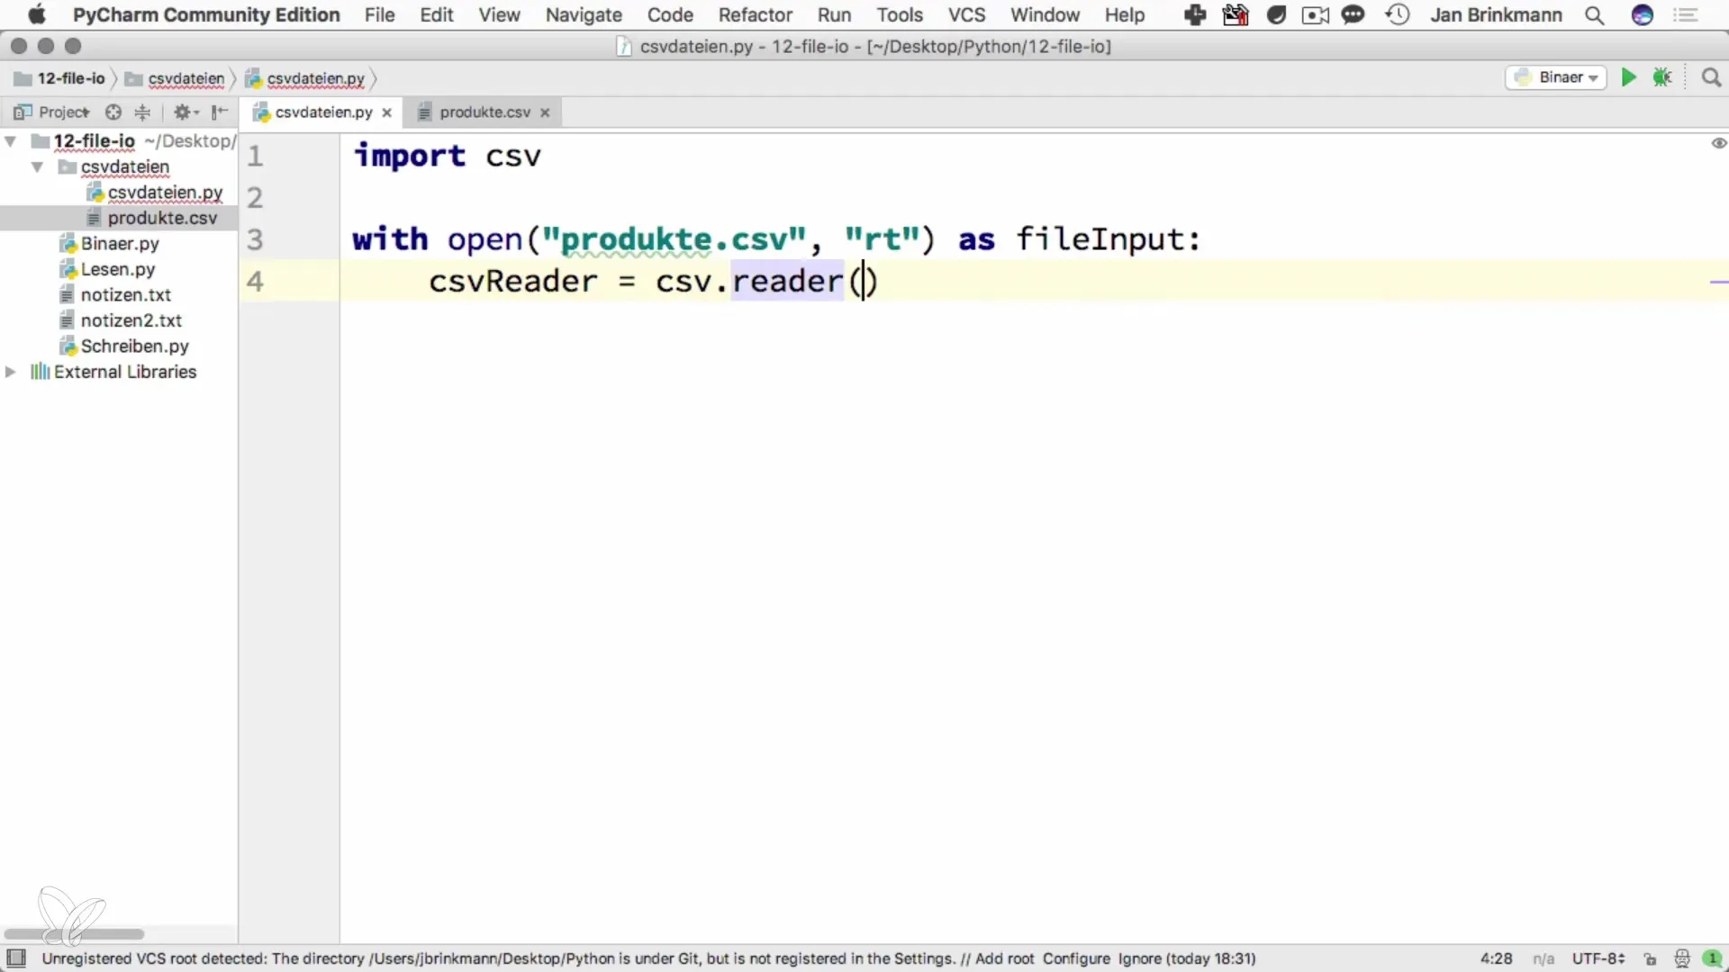Viewport: 1729px width, 972px height.
Task: Click the csvdateien.py breadcrumb
Action: point(305,78)
